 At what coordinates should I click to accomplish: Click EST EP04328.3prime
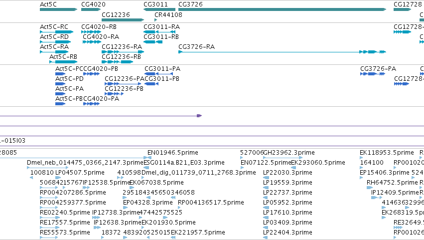point(147,203)
